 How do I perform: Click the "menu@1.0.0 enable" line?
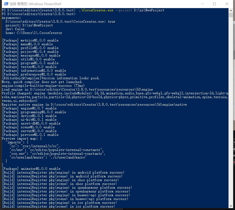[28, 44]
